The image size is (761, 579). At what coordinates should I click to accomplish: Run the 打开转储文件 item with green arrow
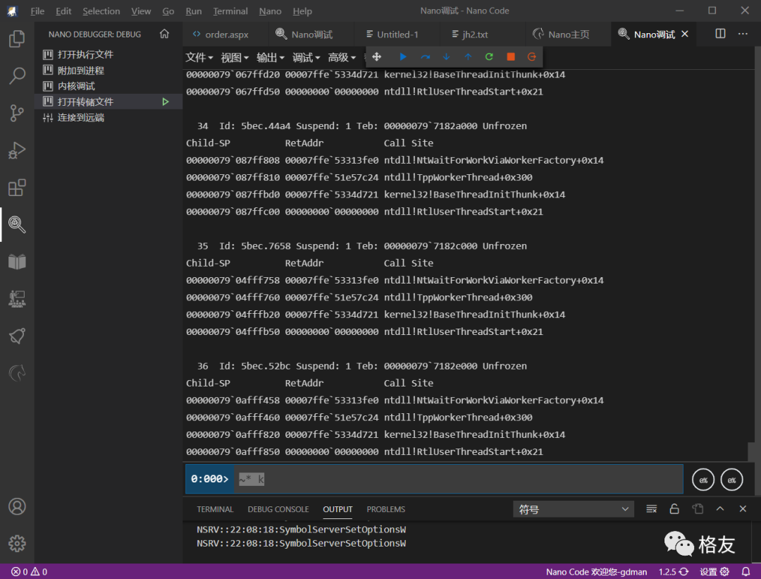tap(166, 102)
